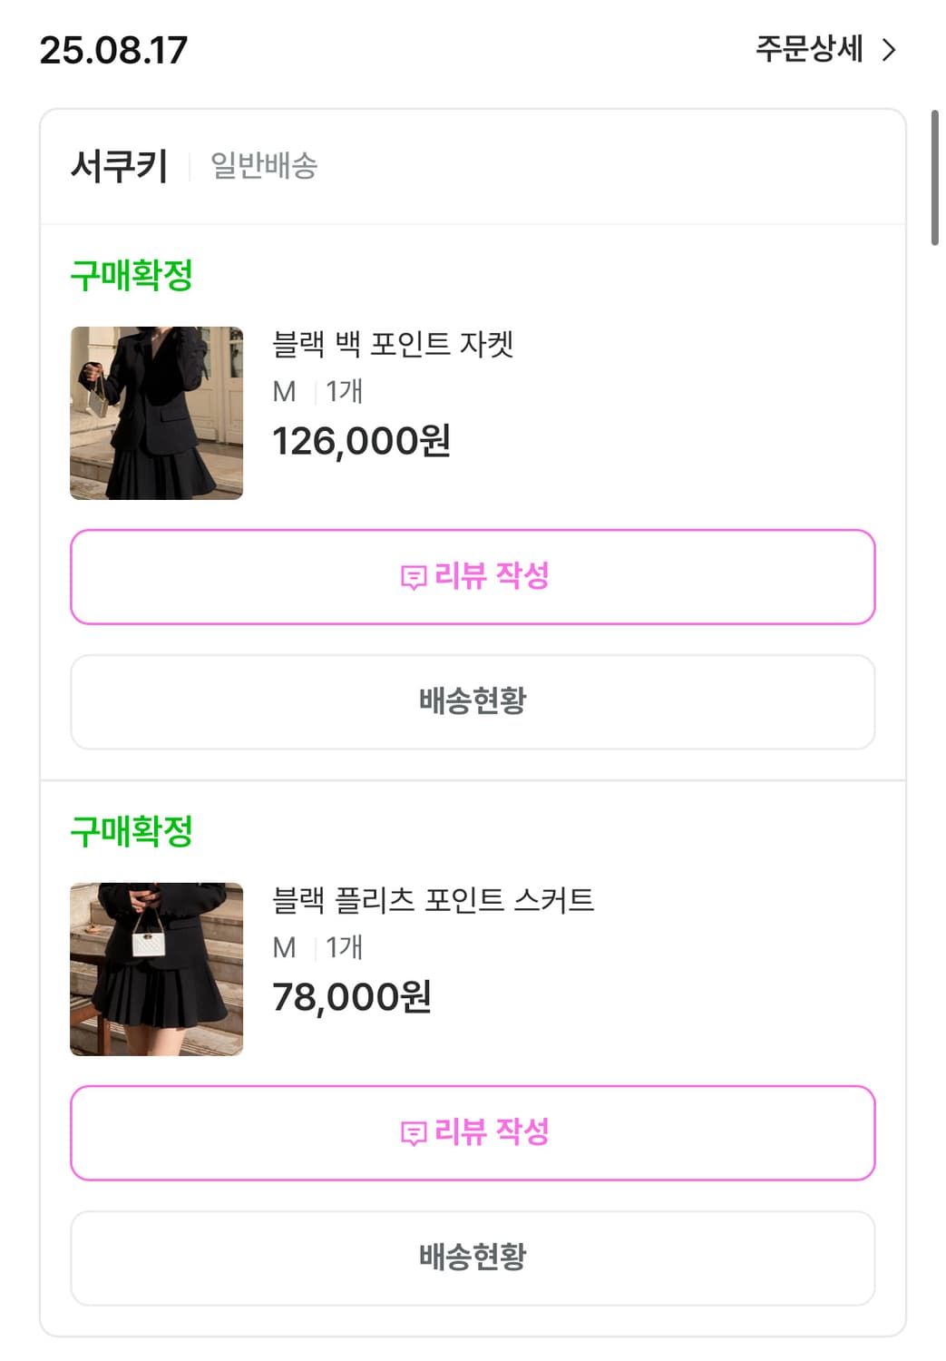Open the 서쿠키 store name

[120, 166]
